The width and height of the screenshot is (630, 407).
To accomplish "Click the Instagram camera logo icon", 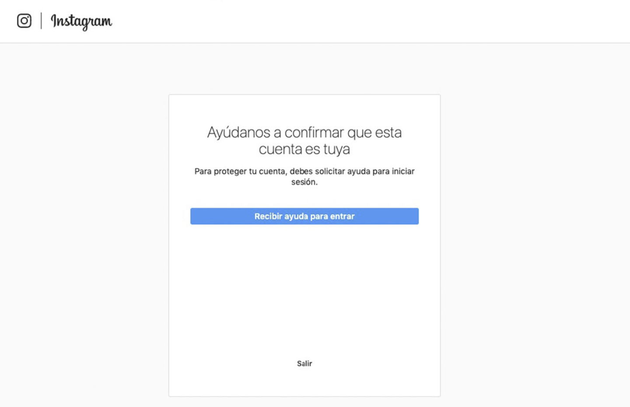I will (24, 21).
